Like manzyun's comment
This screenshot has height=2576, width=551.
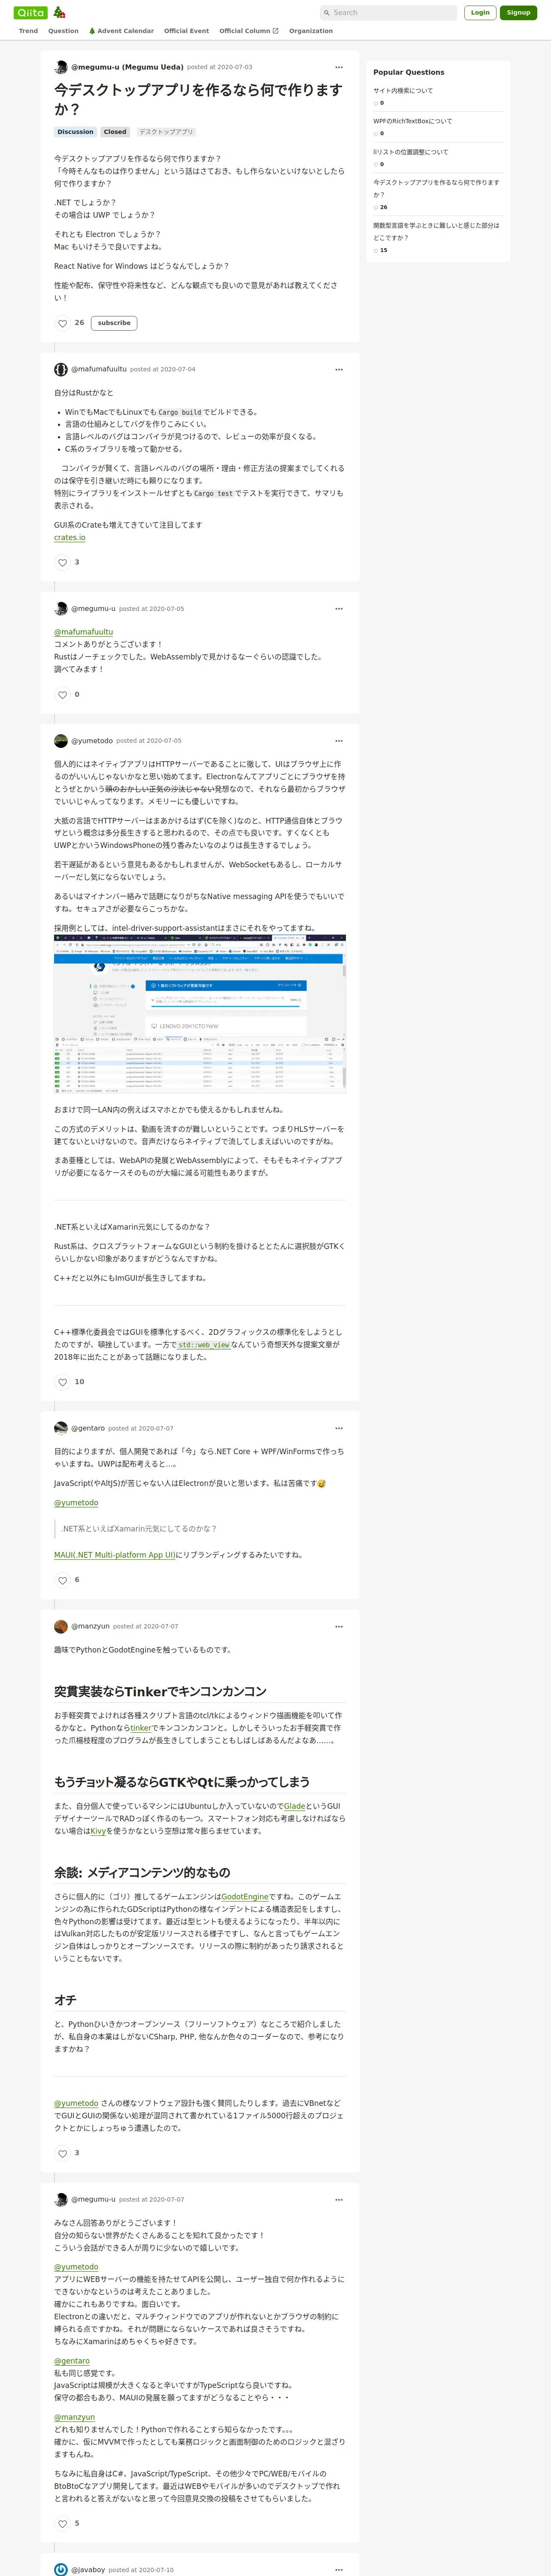tap(62, 2154)
